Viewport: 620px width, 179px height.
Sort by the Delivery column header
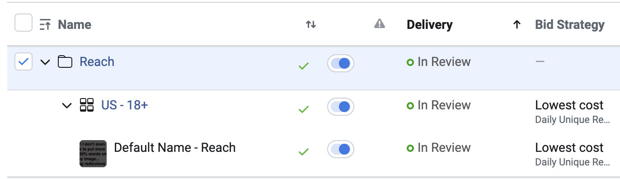[430, 25]
